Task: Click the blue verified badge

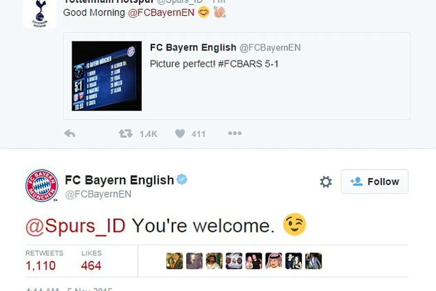Action: (x=182, y=180)
